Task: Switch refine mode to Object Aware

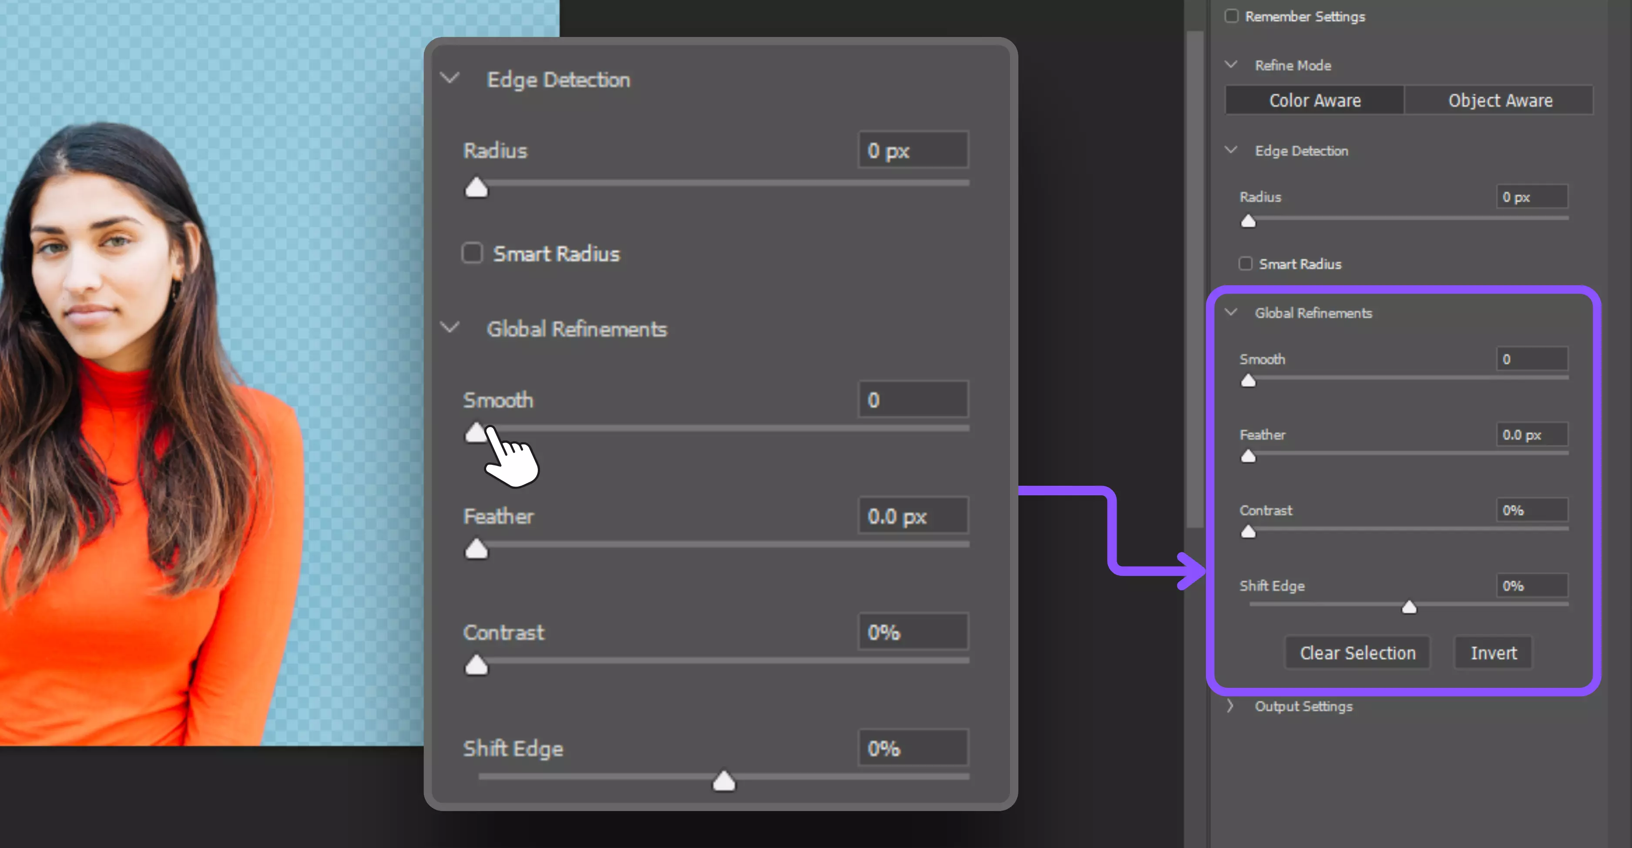Action: click(1500, 100)
